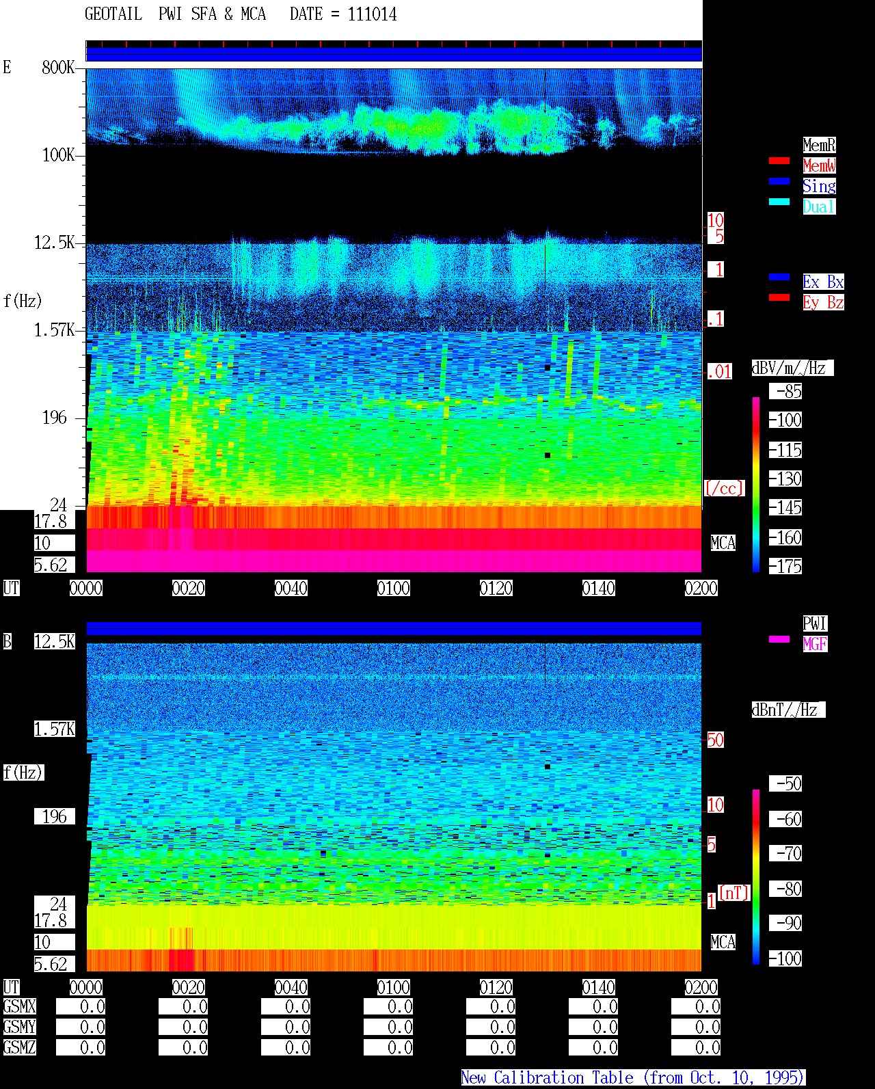Viewport: 875px width, 1089px height.
Task: Click the MemR legend label
Action: click(819, 145)
